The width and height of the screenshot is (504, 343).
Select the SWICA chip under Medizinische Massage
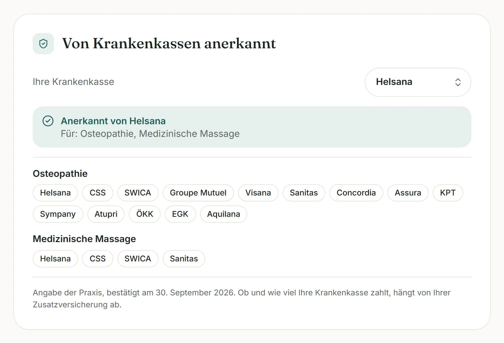click(x=138, y=259)
